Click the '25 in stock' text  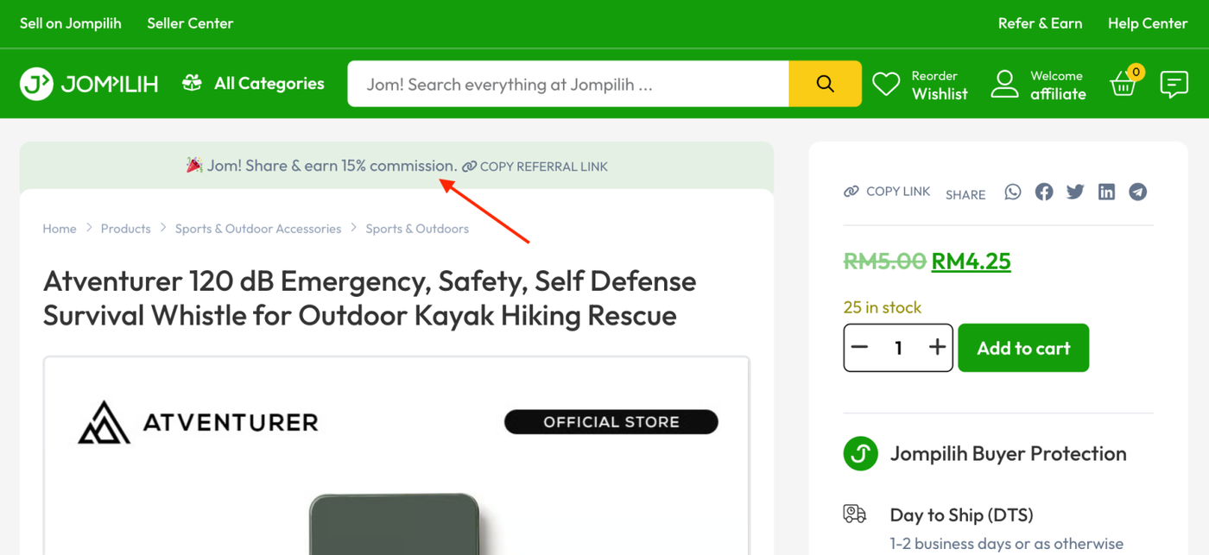(x=882, y=307)
